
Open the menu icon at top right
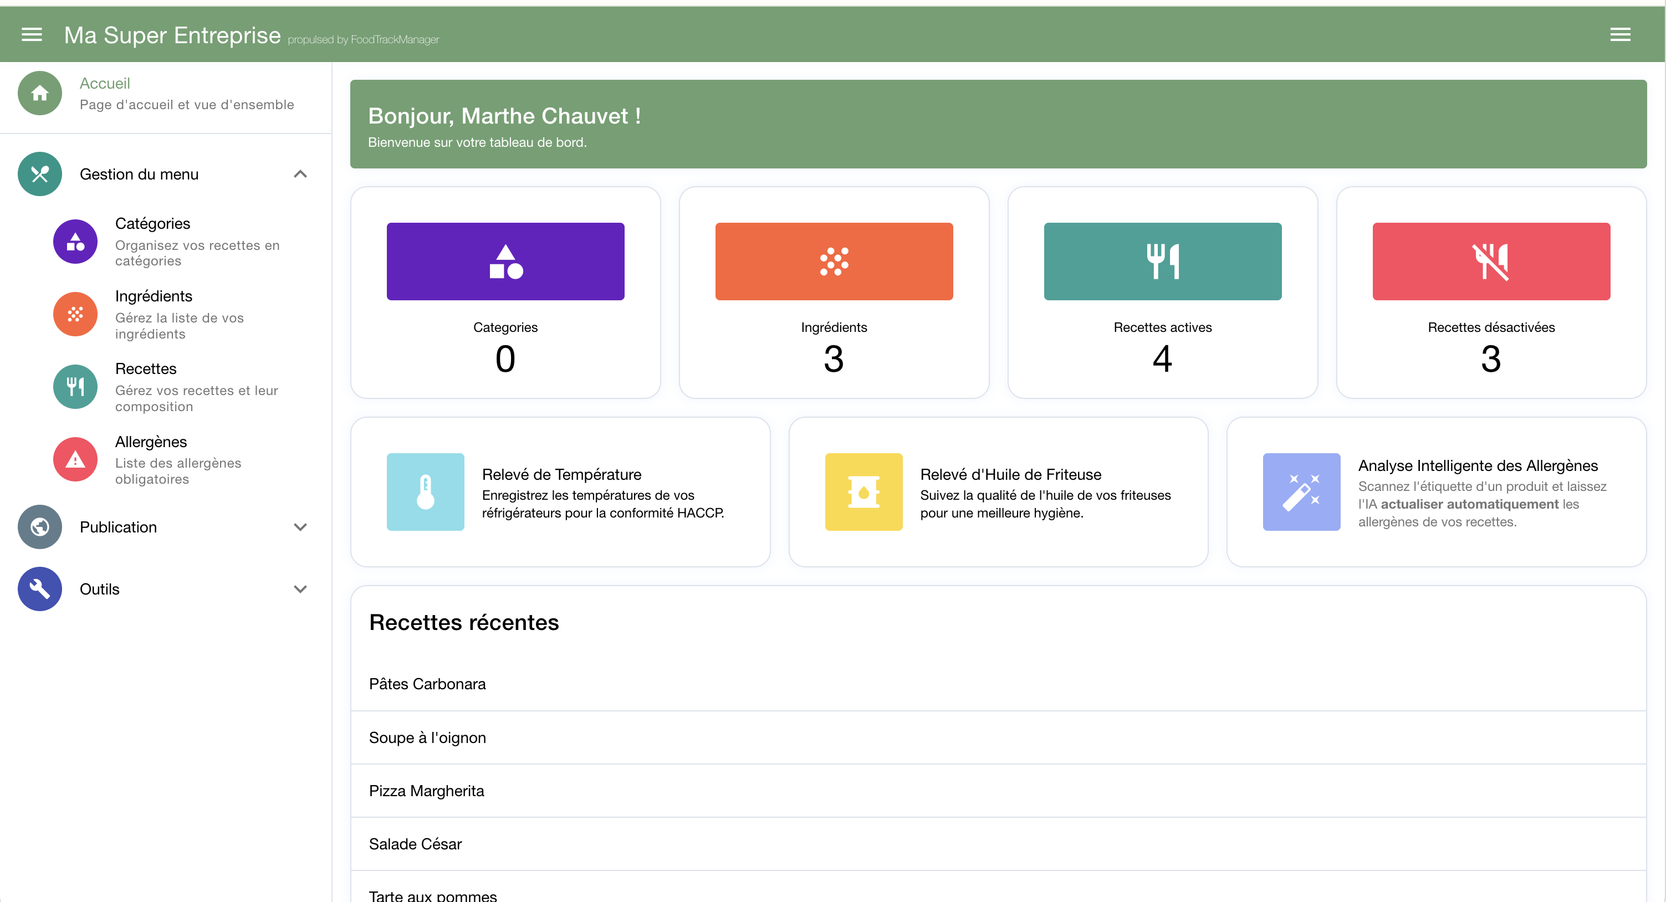[1620, 34]
